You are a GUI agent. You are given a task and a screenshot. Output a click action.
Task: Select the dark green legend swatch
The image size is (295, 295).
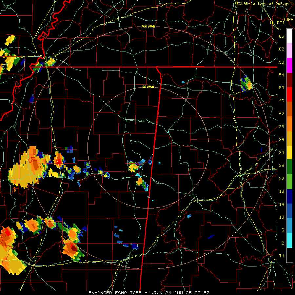coord(289,167)
